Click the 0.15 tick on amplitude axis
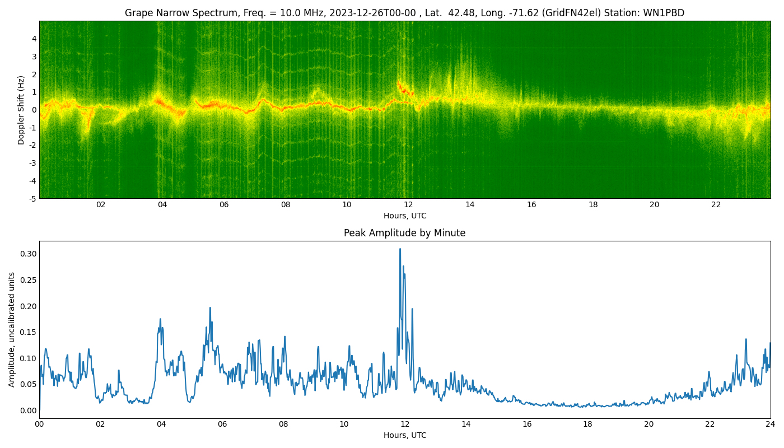Image resolution: width=784 pixels, height=448 pixels. coord(27,332)
